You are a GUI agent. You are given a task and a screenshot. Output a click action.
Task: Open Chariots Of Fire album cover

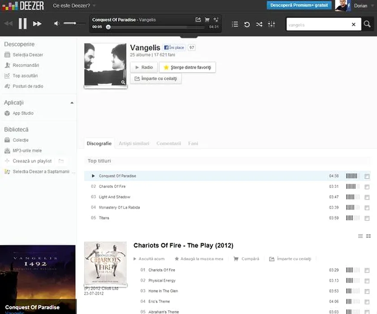105,263
